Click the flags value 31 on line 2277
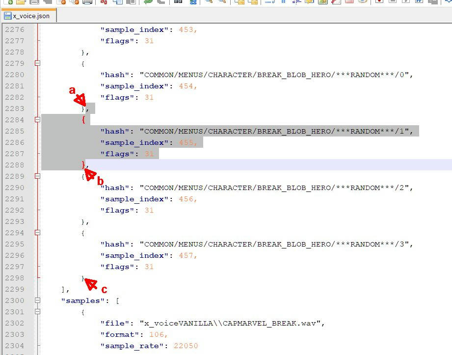The height and width of the screenshot is (355, 452). pyautogui.click(x=149, y=41)
